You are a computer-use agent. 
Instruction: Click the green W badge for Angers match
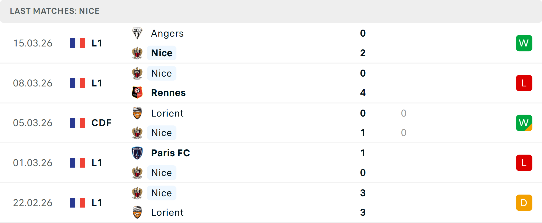[x=524, y=43]
